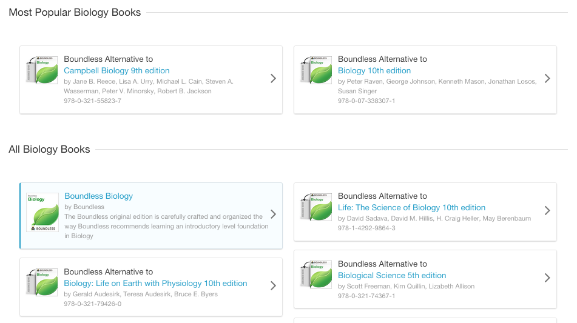Click authors line starting with Peter Raven

[437, 86]
